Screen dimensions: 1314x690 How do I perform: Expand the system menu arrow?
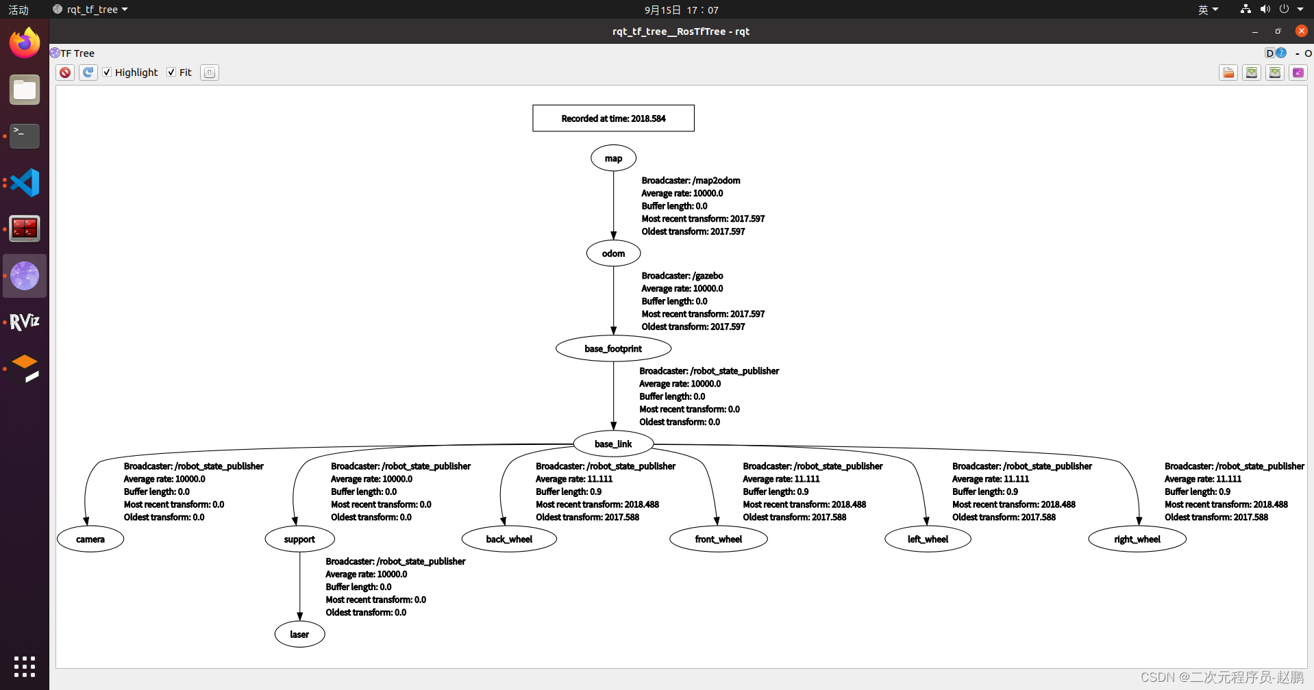(1300, 10)
